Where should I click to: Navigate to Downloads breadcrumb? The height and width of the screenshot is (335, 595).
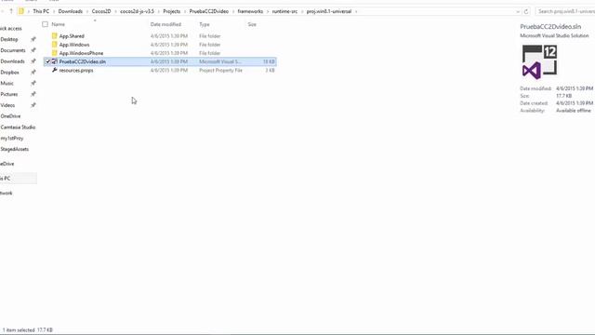point(71,11)
